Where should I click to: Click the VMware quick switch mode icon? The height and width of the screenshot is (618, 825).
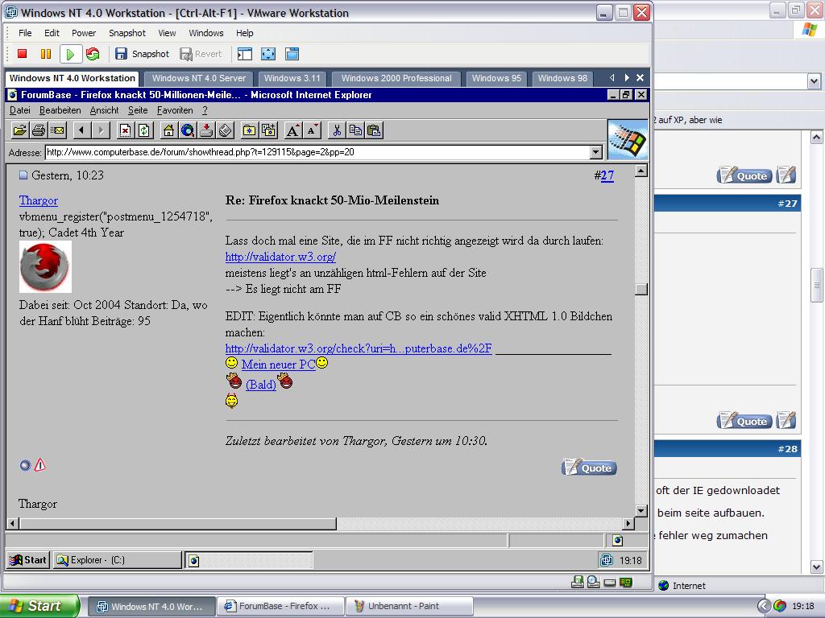292,54
